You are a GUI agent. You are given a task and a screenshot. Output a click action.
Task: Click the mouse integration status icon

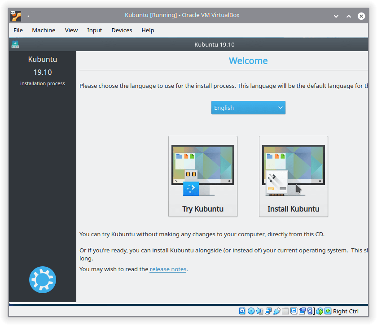point(319,311)
